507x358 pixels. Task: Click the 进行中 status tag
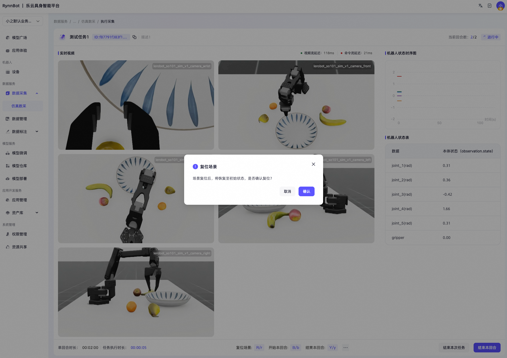click(491, 37)
